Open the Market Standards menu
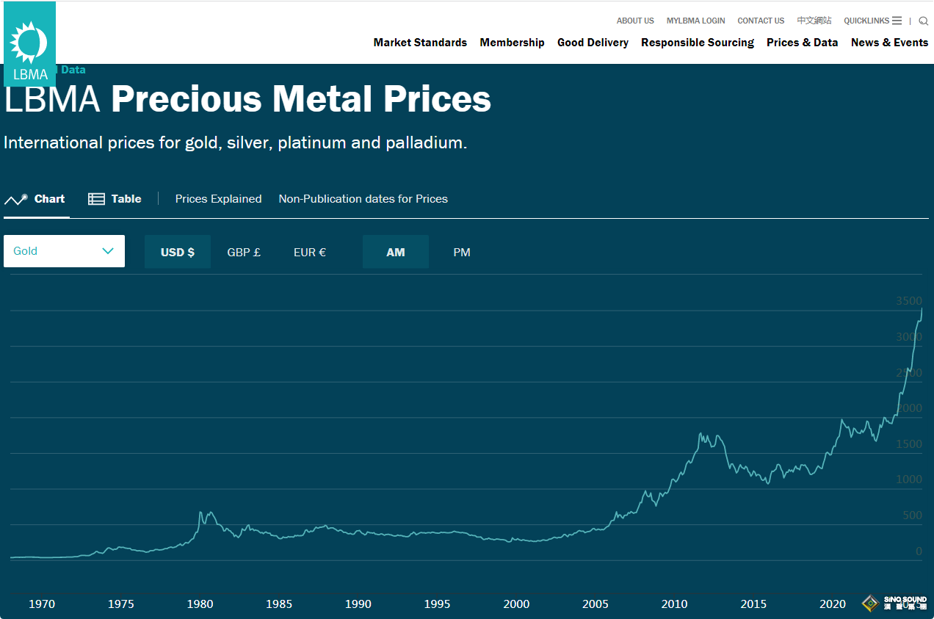The image size is (934, 619). click(x=420, y=43)
